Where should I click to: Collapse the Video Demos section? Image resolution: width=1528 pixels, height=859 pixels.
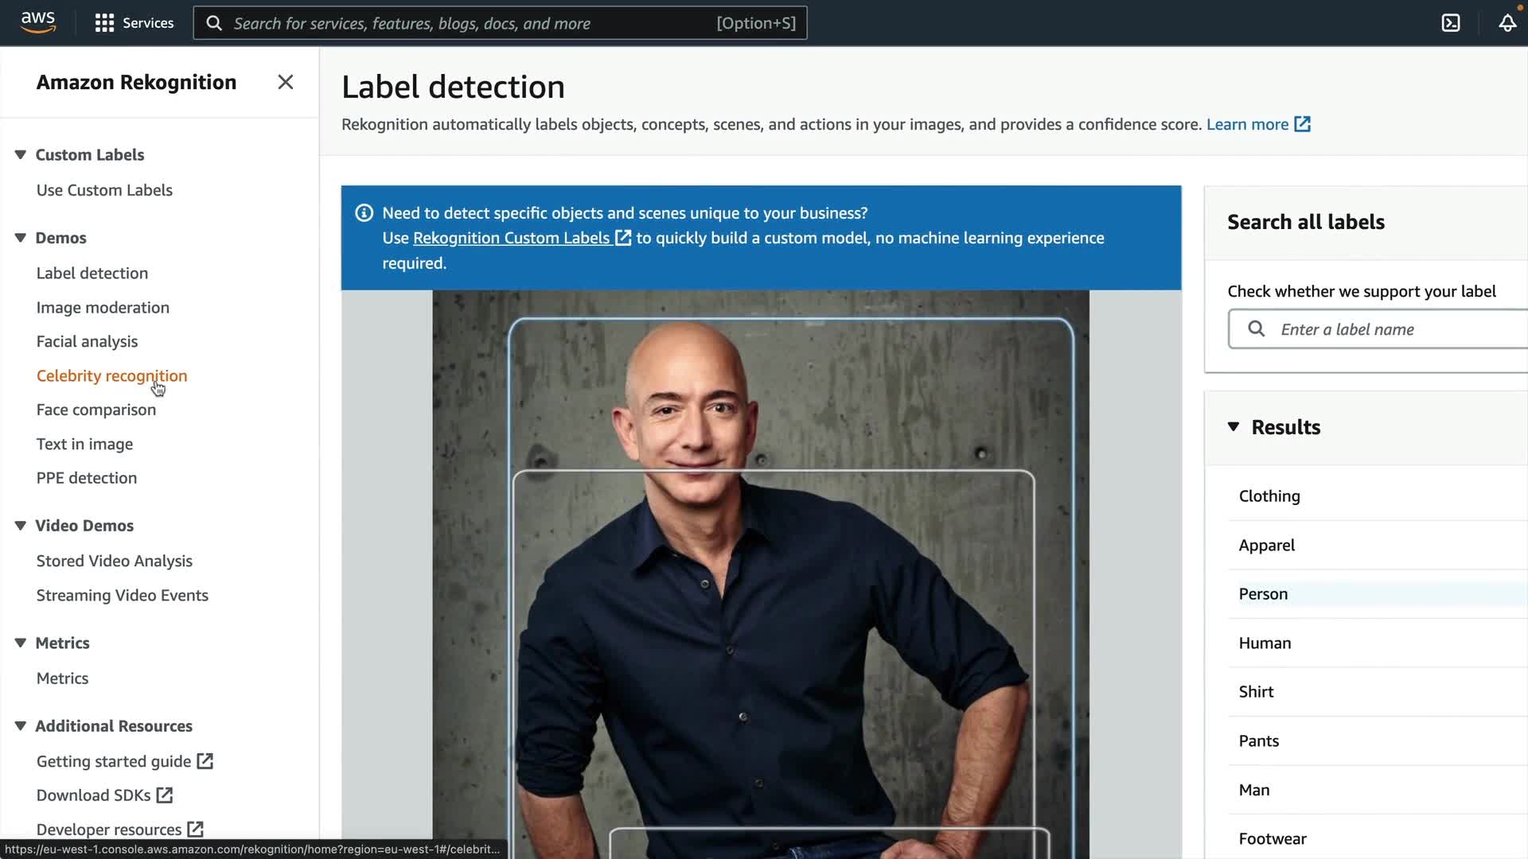pos(21,525)
